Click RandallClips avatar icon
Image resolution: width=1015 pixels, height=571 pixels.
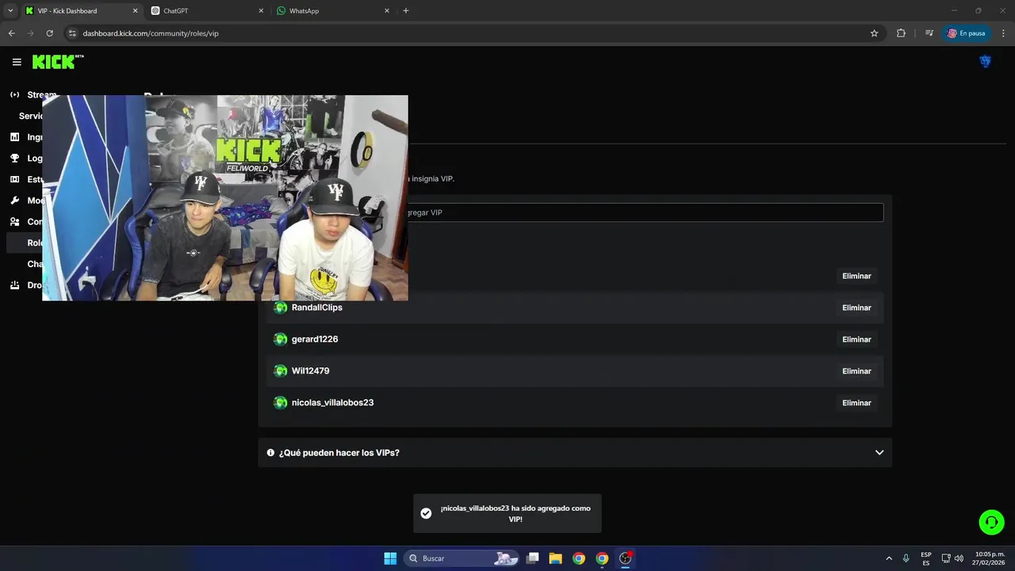280,308
